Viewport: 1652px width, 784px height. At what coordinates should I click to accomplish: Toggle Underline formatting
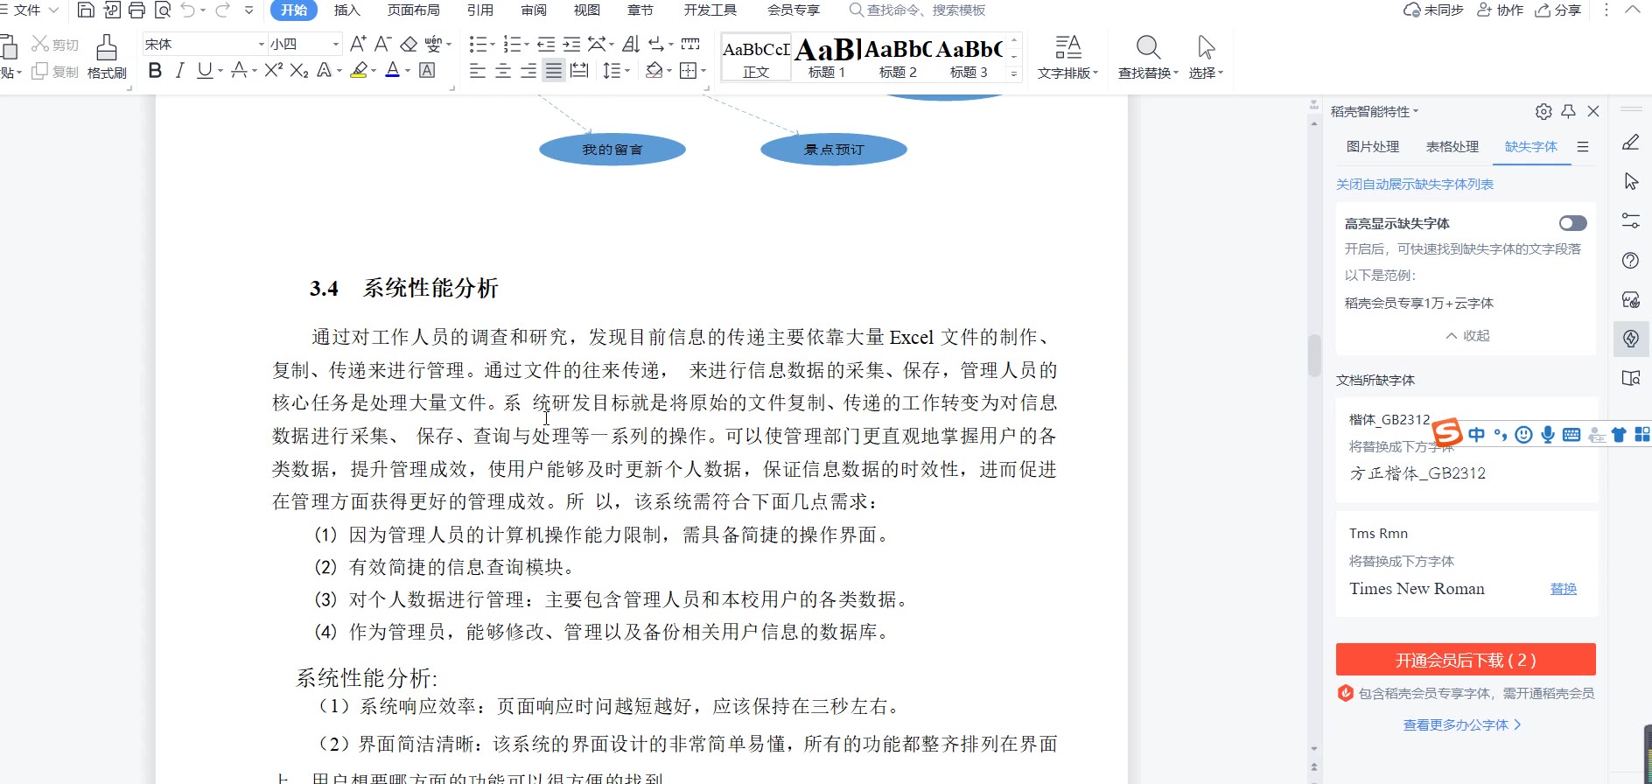(x=204, y=70)
